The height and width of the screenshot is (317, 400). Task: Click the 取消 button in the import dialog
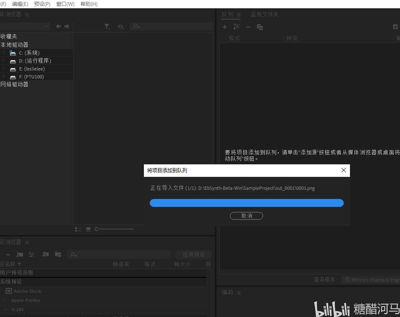pos(247,216)
